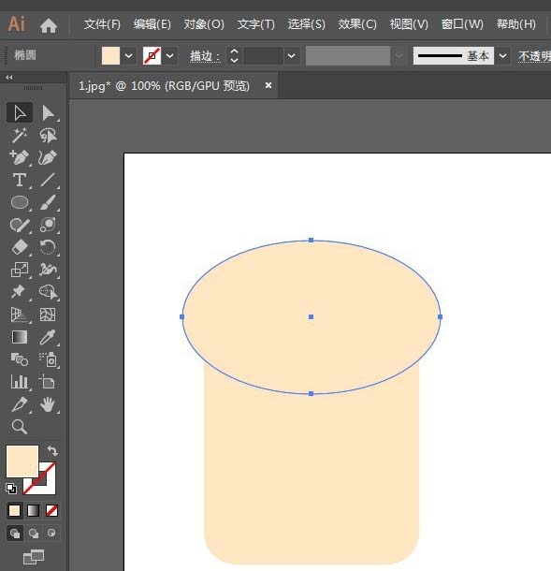Choose the Zoom magnifier tool
Viewport: 551px width, 571px height.
point(19,427)
